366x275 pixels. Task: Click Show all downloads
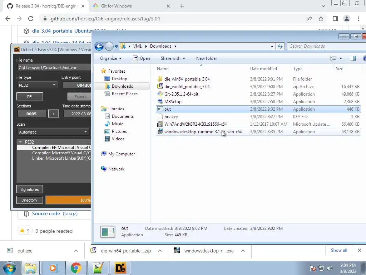339,250
